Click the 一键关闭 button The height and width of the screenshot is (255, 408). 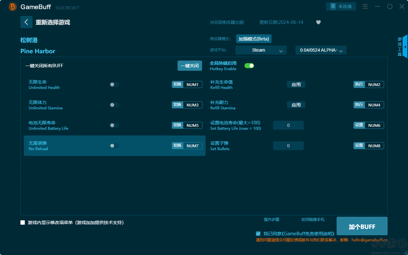click(x=190, y=66)
